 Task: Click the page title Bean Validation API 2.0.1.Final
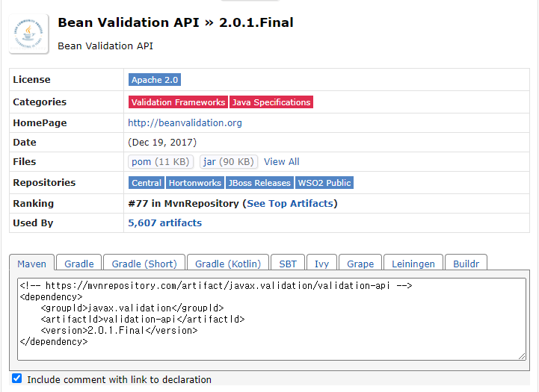(x=176, y=22)
